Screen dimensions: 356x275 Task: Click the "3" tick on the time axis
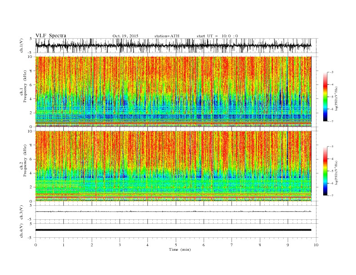coord(120,245)
